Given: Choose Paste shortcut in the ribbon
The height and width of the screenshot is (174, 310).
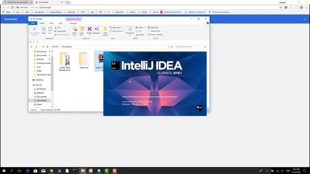Looking at the screenshot, I should [x=62, y=35].
